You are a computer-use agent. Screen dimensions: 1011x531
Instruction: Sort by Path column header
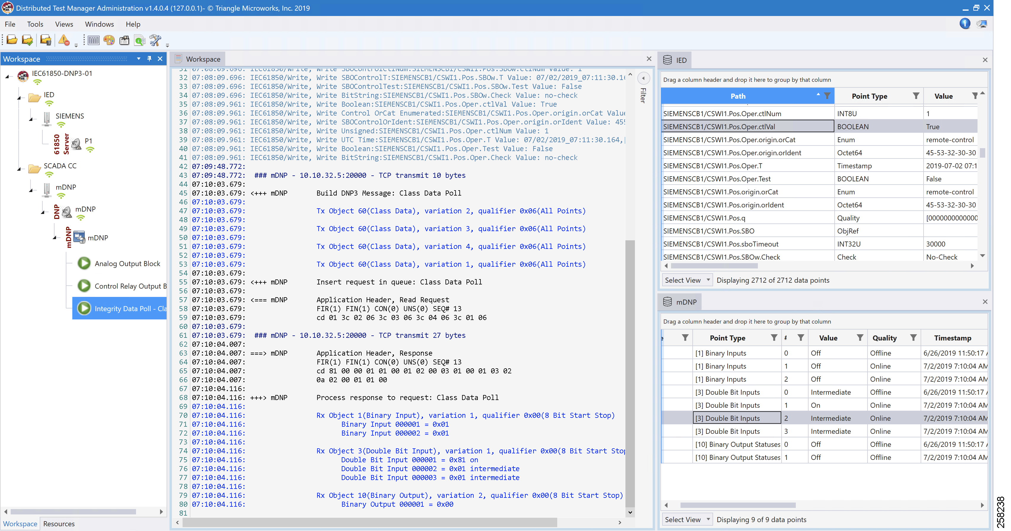click(x=738, y=96)
